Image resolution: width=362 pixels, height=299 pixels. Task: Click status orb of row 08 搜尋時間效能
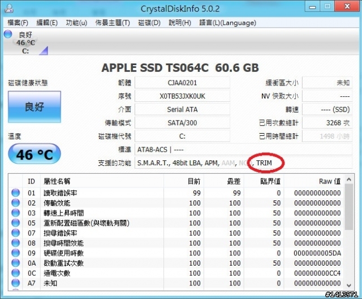pos(15,243)
